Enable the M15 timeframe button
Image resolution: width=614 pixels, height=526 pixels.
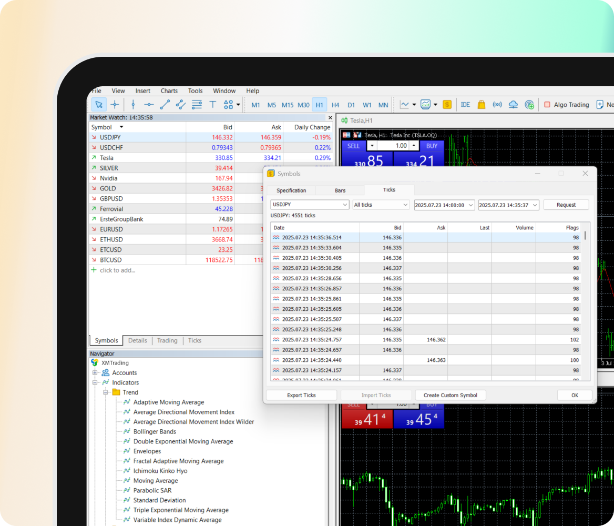pos(288,105)
